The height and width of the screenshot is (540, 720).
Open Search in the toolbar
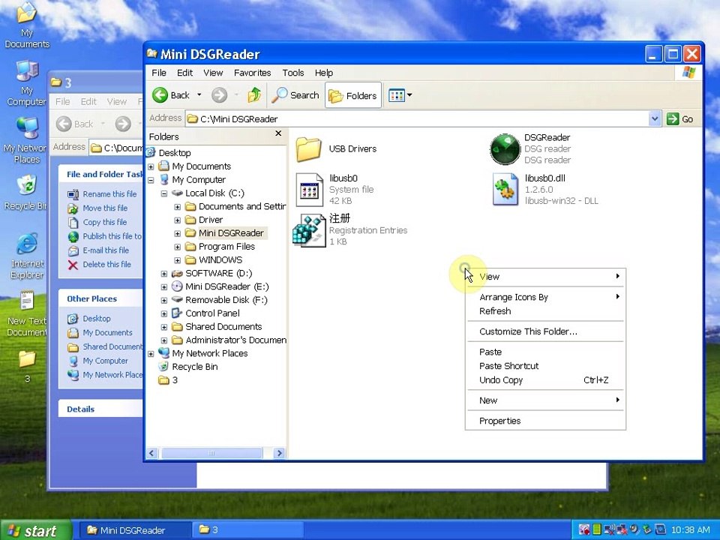(295, 95)
